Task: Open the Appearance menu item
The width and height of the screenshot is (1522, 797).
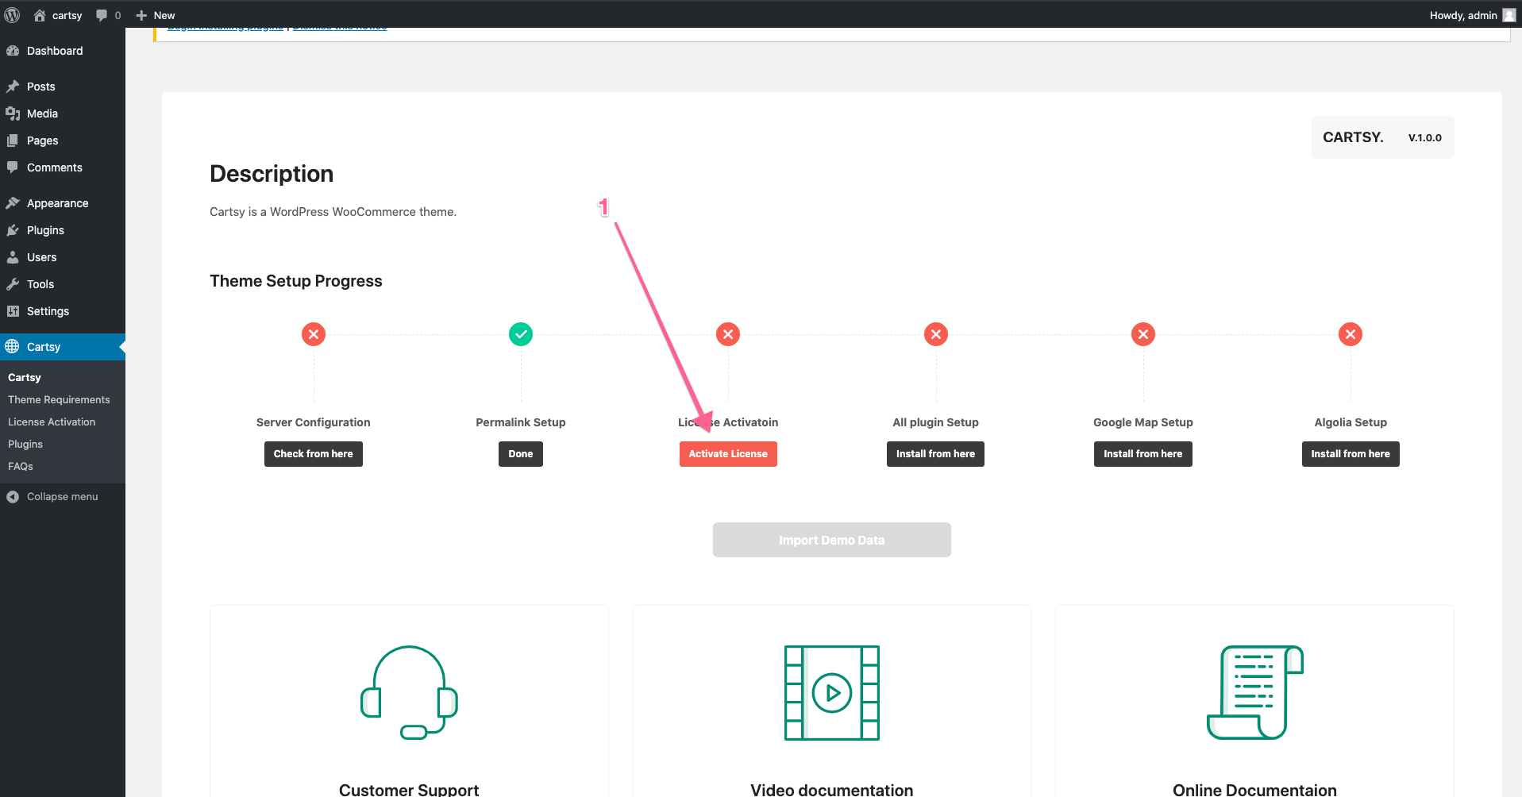Action: point(63,203)
